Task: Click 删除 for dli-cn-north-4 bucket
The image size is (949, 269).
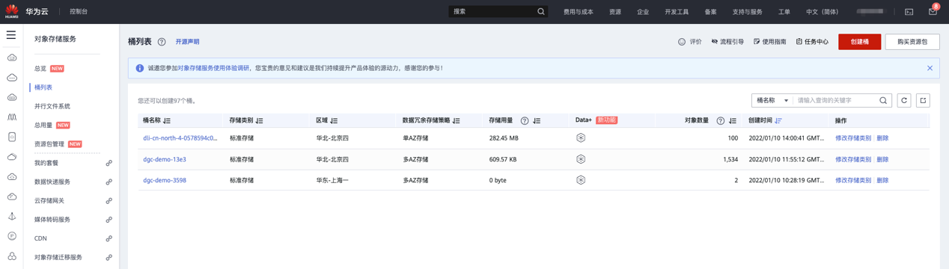Action: click(882, 138)
